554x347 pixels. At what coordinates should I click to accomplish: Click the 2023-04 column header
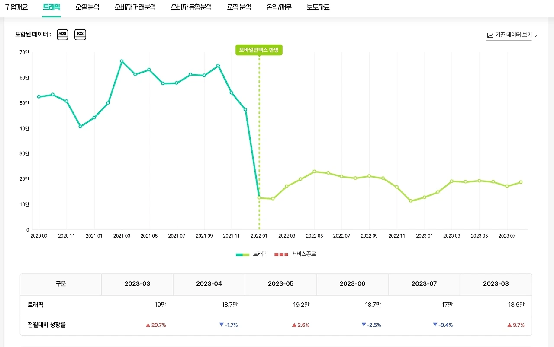click(209, 284)
